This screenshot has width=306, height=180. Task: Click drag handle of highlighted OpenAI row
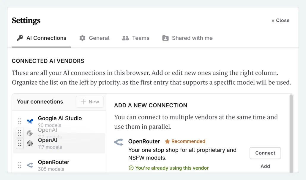20,143
